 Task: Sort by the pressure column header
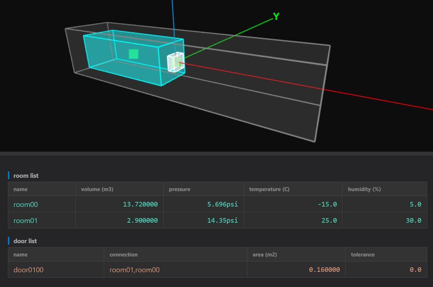(x=179, y=189)
